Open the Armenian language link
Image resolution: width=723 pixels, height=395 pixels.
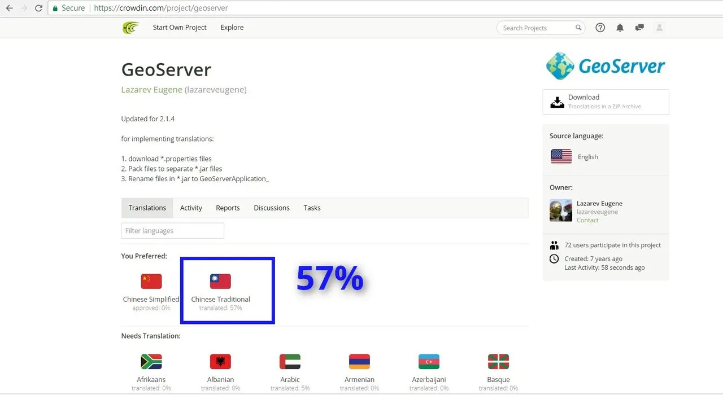coord(359,380)
